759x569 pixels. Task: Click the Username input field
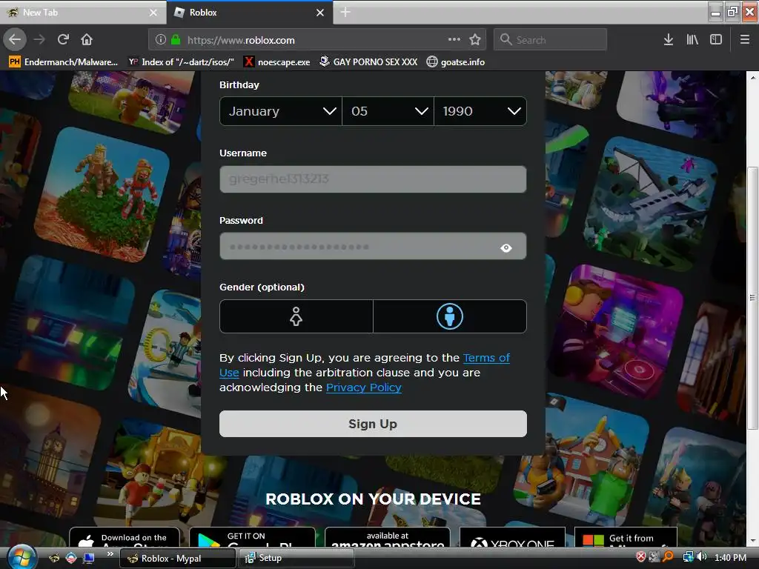tap(373, 179)
